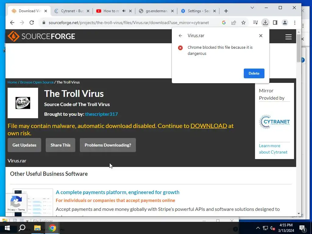Click the page vertical scrollbar thumb

click(299, 48)
